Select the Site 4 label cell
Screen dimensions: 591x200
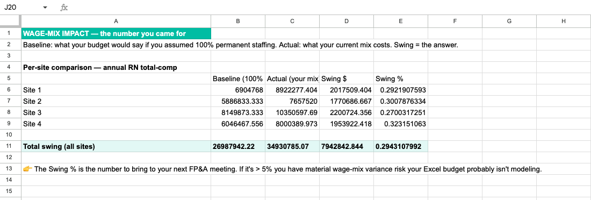(116, 124)
